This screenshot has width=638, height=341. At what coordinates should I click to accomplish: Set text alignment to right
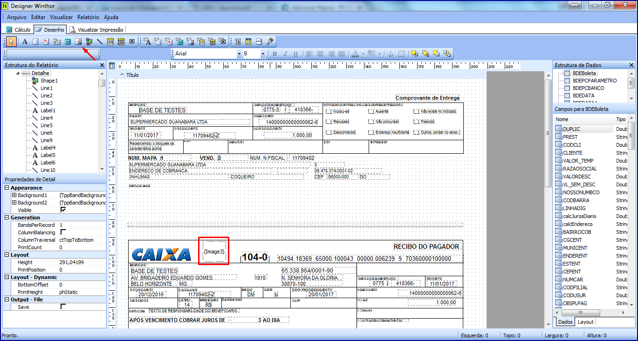pyautogui.click(x=331, y=54)
